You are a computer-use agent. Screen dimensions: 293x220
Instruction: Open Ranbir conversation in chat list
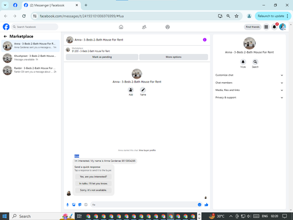[30, 70]
